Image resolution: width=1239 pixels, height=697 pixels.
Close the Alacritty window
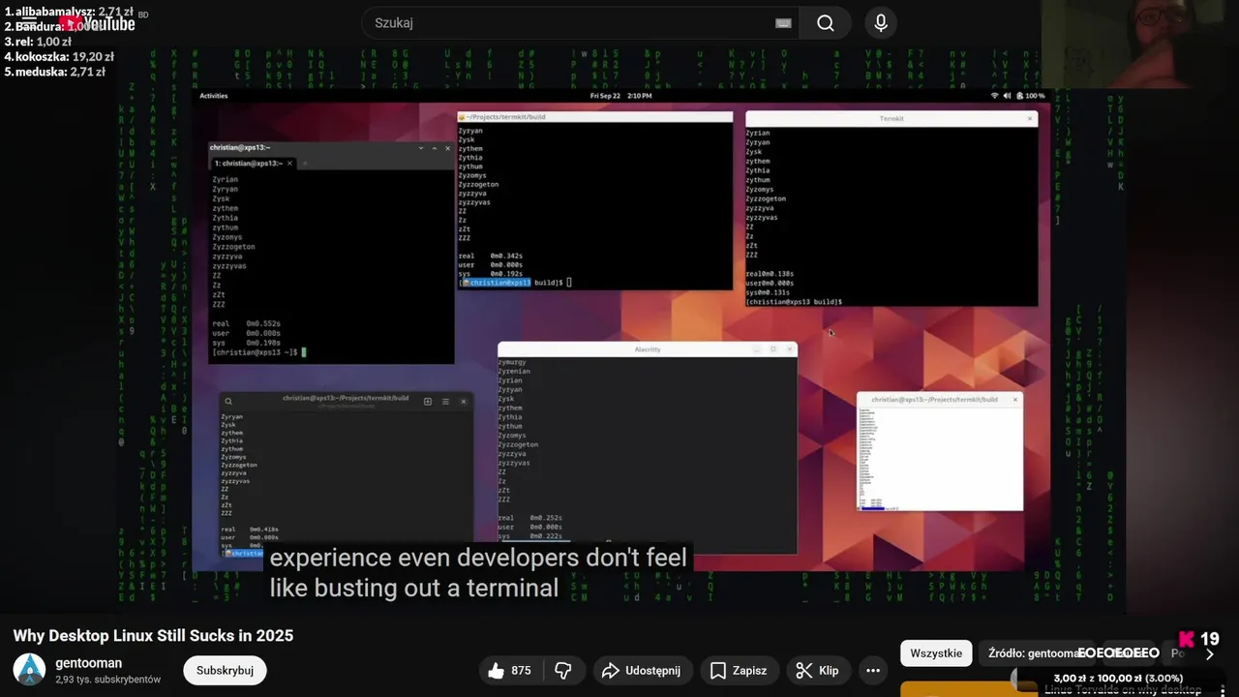pos(790,349)
